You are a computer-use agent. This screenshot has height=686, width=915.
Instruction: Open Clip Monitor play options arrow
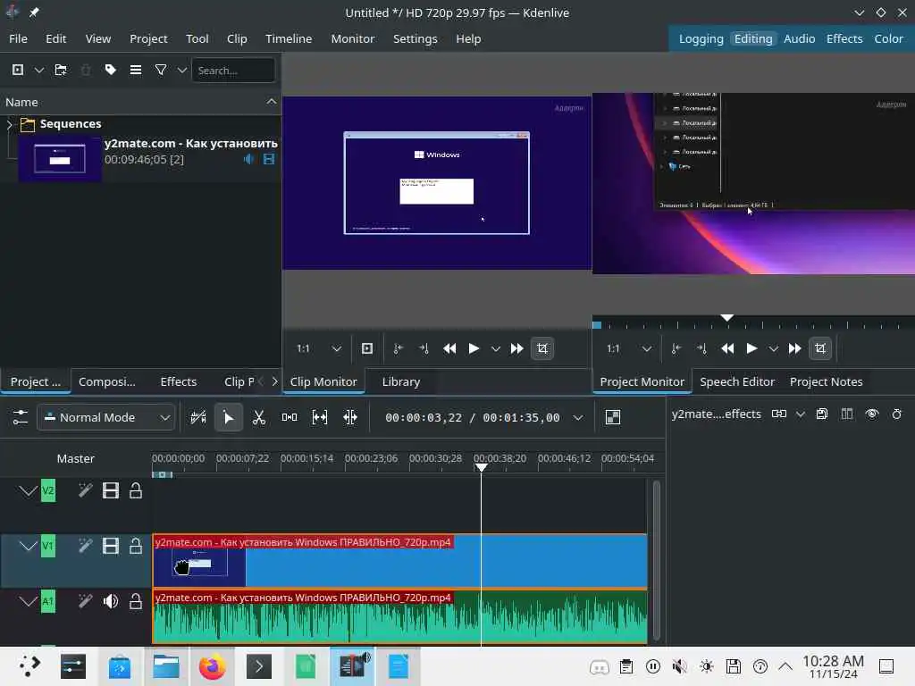tap(495, 349)
